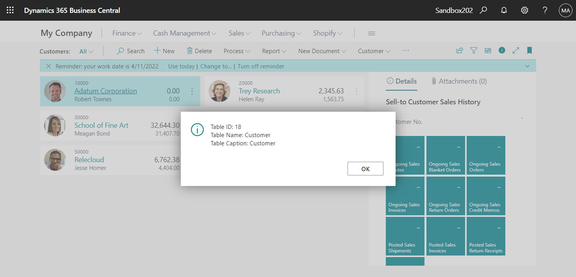The image size is (576, 277).
Task: Toggle the Filter pane icon
Action: 474,50
